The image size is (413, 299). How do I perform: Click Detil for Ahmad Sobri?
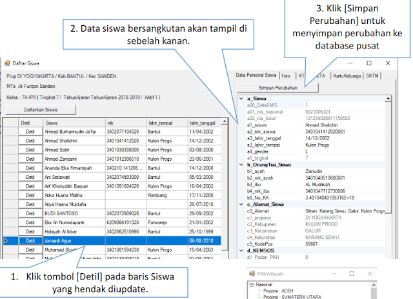coord(30,150)
